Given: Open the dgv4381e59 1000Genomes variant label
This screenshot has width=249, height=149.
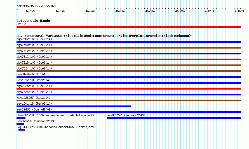Looking at the screenshot, I should click(55, 115).
